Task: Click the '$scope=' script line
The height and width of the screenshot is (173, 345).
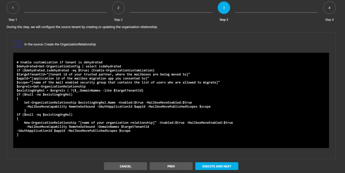Action: coord(118,82)
